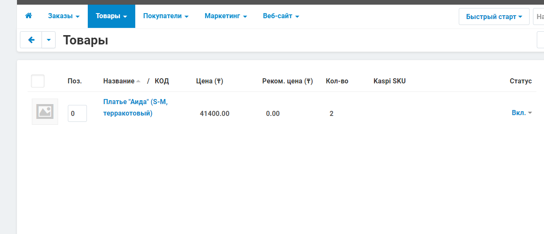This screenshot has height=234, width=544.
Task: Click the Поз. column header
Action: point(75,81)
